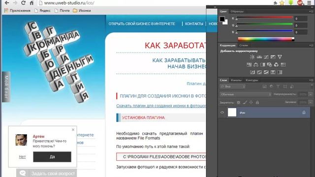Screen dimensions: 315x177
Task: Add an Exposure adjustment layer
Action: [273, 57]
